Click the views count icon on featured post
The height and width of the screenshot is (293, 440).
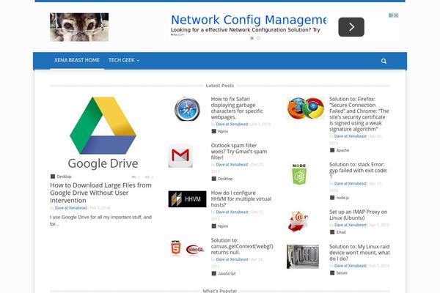[147, 177]
